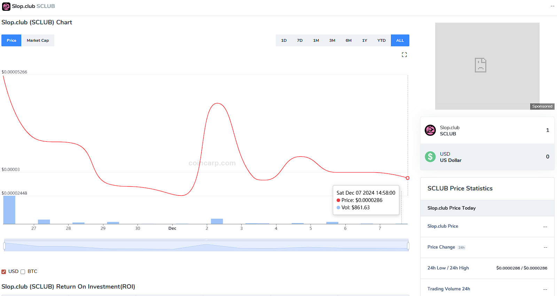
Task: Click the USD amount field showing 0
Action: coord(548,157)
